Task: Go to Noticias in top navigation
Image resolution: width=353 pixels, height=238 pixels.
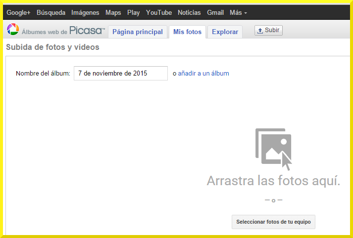Action: coord(189,13)
